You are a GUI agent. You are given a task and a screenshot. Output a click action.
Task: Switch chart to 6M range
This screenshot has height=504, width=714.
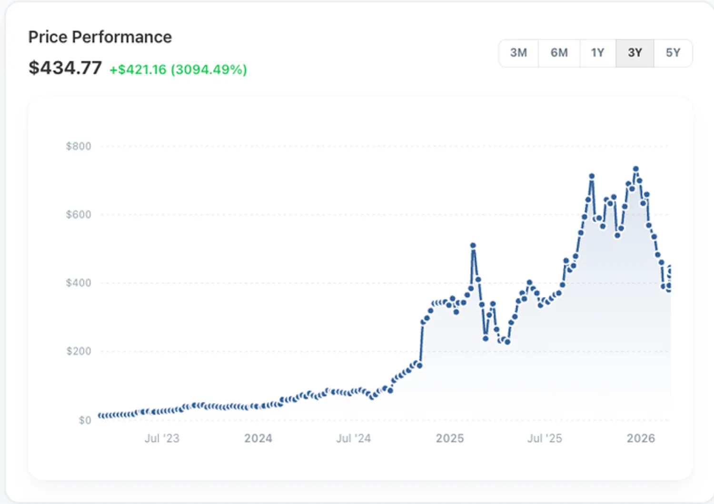[559, 53]
